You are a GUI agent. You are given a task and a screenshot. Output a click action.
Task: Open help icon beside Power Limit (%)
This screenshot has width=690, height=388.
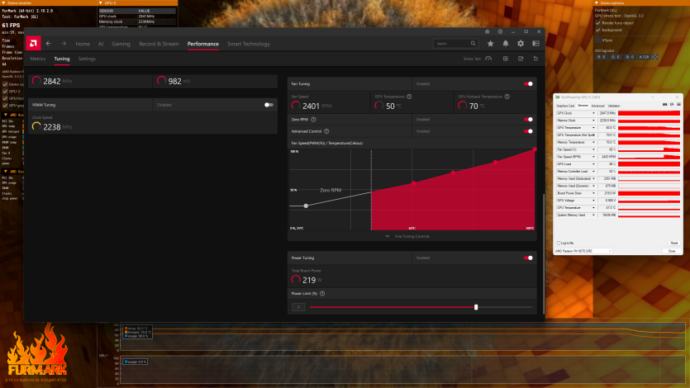click(322, 294)
